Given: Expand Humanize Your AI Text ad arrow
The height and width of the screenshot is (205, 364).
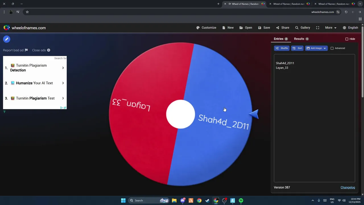Looking at the screenshot, I should tap(63, 83).
